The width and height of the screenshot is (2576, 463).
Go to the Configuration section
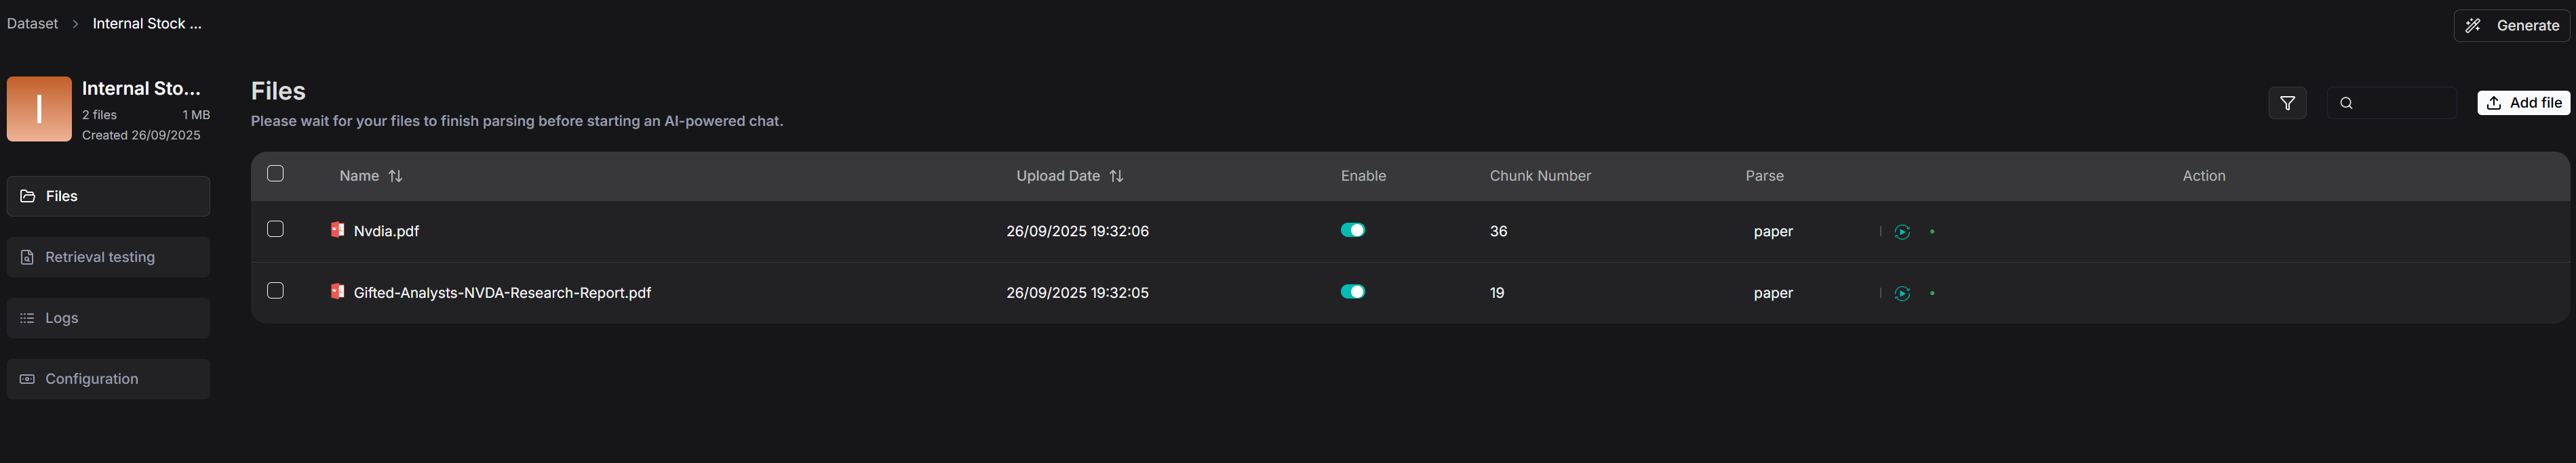click(108, 379)
